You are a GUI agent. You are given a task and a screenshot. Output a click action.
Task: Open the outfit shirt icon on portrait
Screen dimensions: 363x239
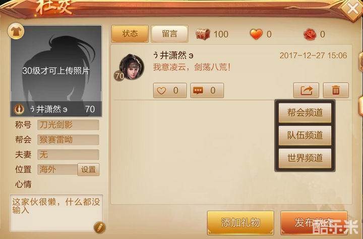click(16, 31)
